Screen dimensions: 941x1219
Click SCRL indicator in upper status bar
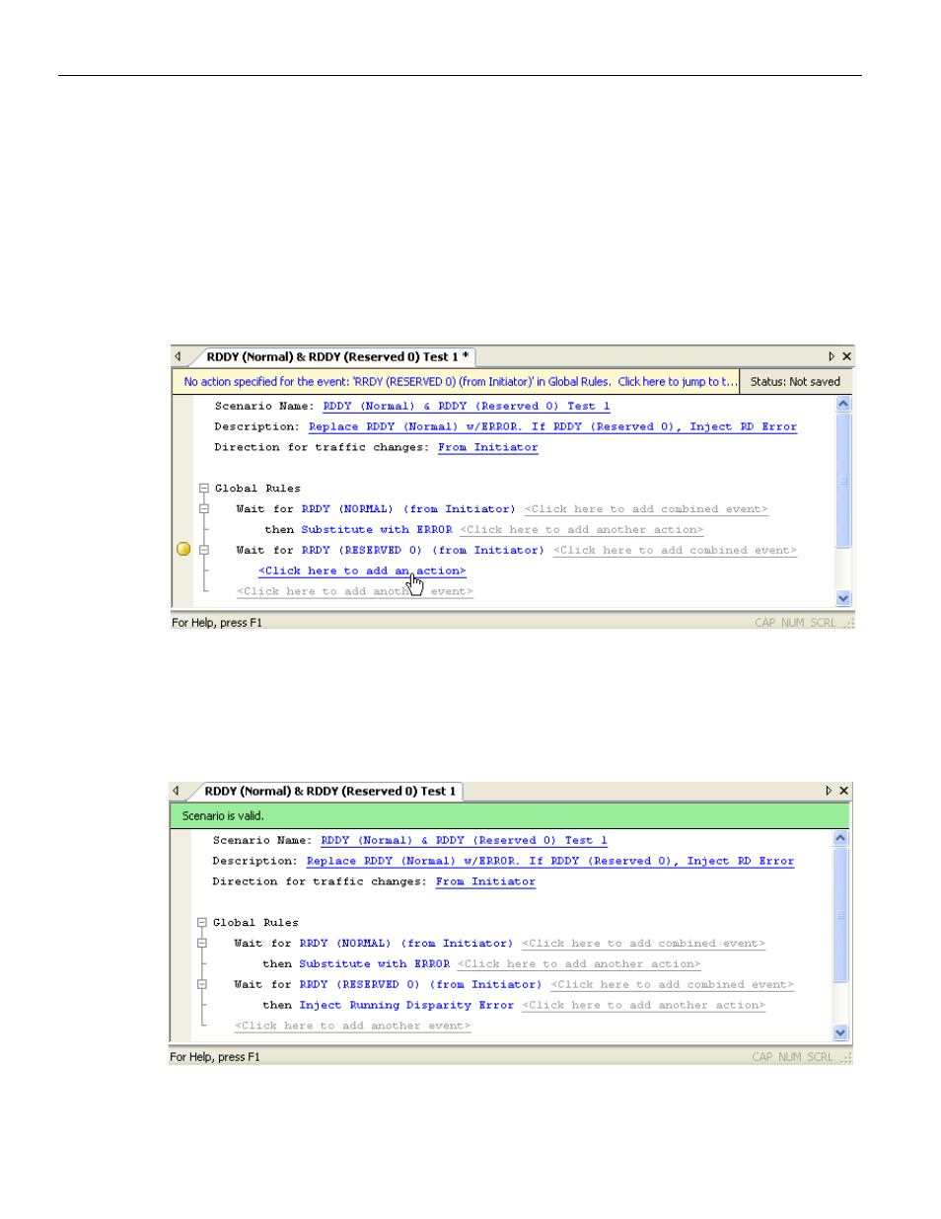[x=823, y=623]
